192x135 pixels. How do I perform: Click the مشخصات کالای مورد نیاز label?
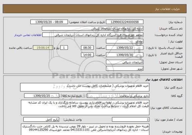click(x=166, y=108)
